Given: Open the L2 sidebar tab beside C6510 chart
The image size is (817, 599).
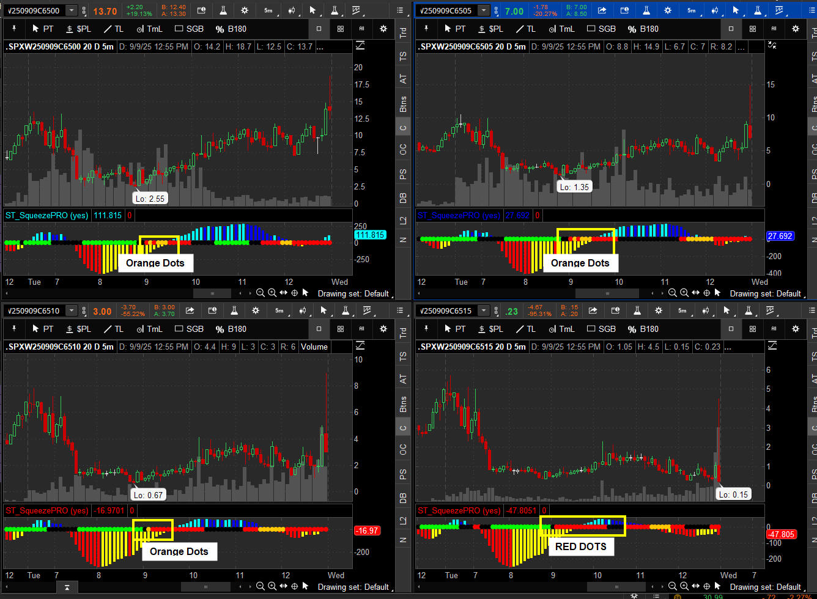Looking at the screenshot, I should click(403, 520).
